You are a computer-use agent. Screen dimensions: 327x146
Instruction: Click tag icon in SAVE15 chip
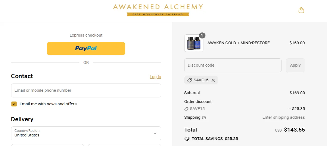tap(189, 80)
